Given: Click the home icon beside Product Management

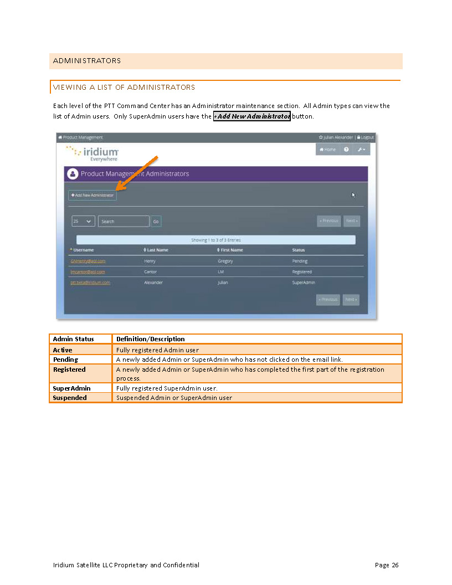Looking at the screenshot, I should (x=59, y=137).
